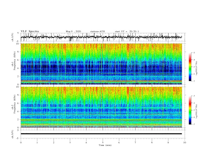Click the time axis tick label "5"

coord(103,142)
